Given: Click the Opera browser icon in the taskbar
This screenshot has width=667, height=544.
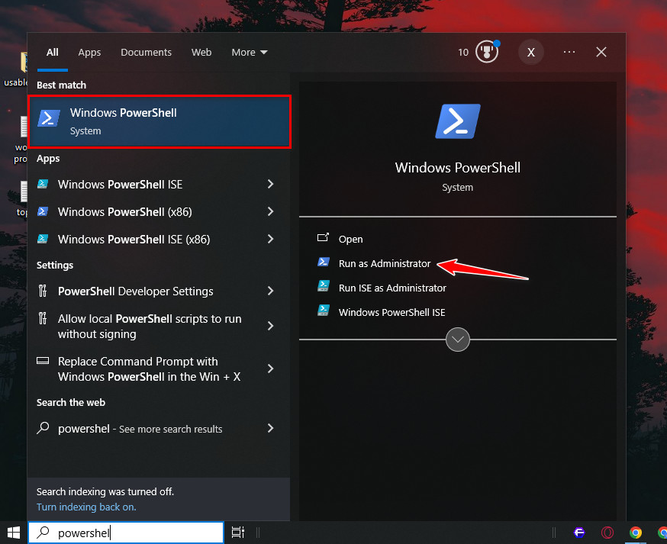Looking at the screenshot, I should pyautogui.click(x=608, y=532).
